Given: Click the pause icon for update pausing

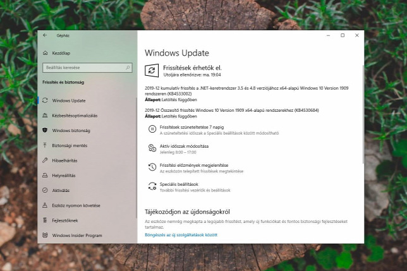Looking at the screenshot, I should (x=152, y=129).
